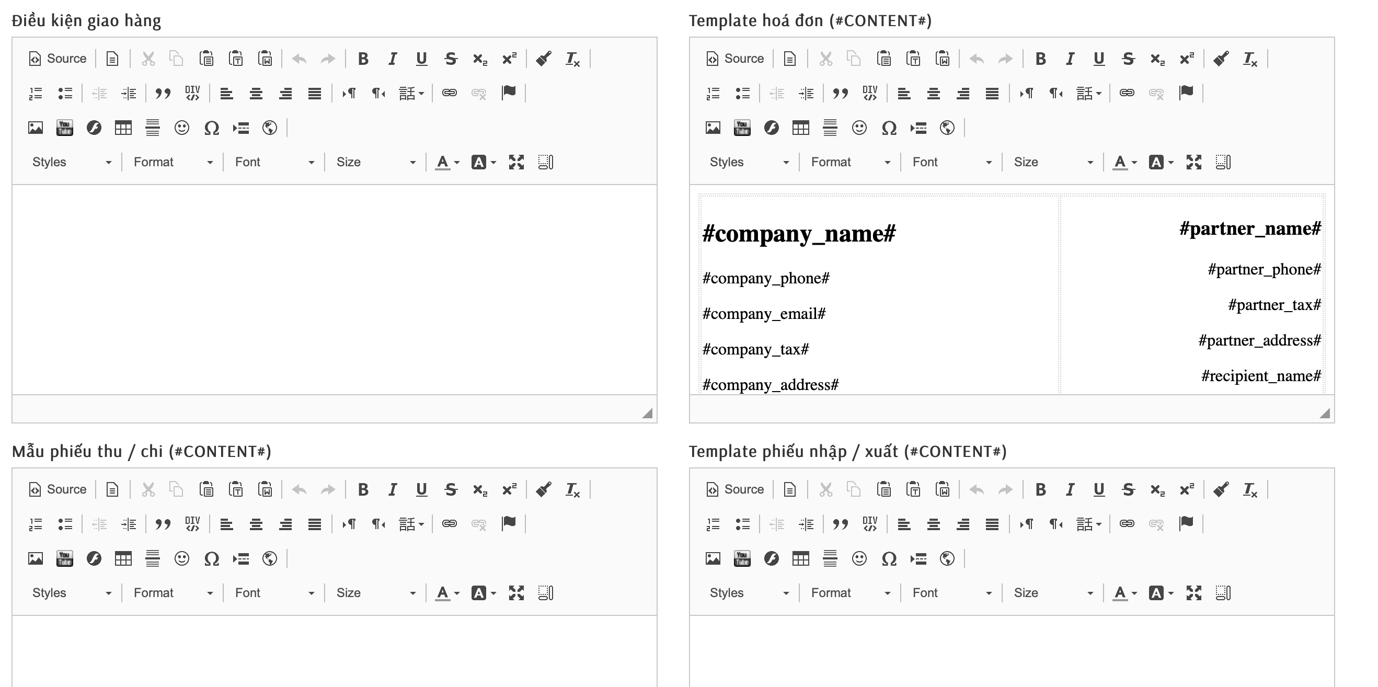Click the #recipient_name# placeholder text
The height and width of the screenshot is (687, 1378).
(x=1261, y=375)
